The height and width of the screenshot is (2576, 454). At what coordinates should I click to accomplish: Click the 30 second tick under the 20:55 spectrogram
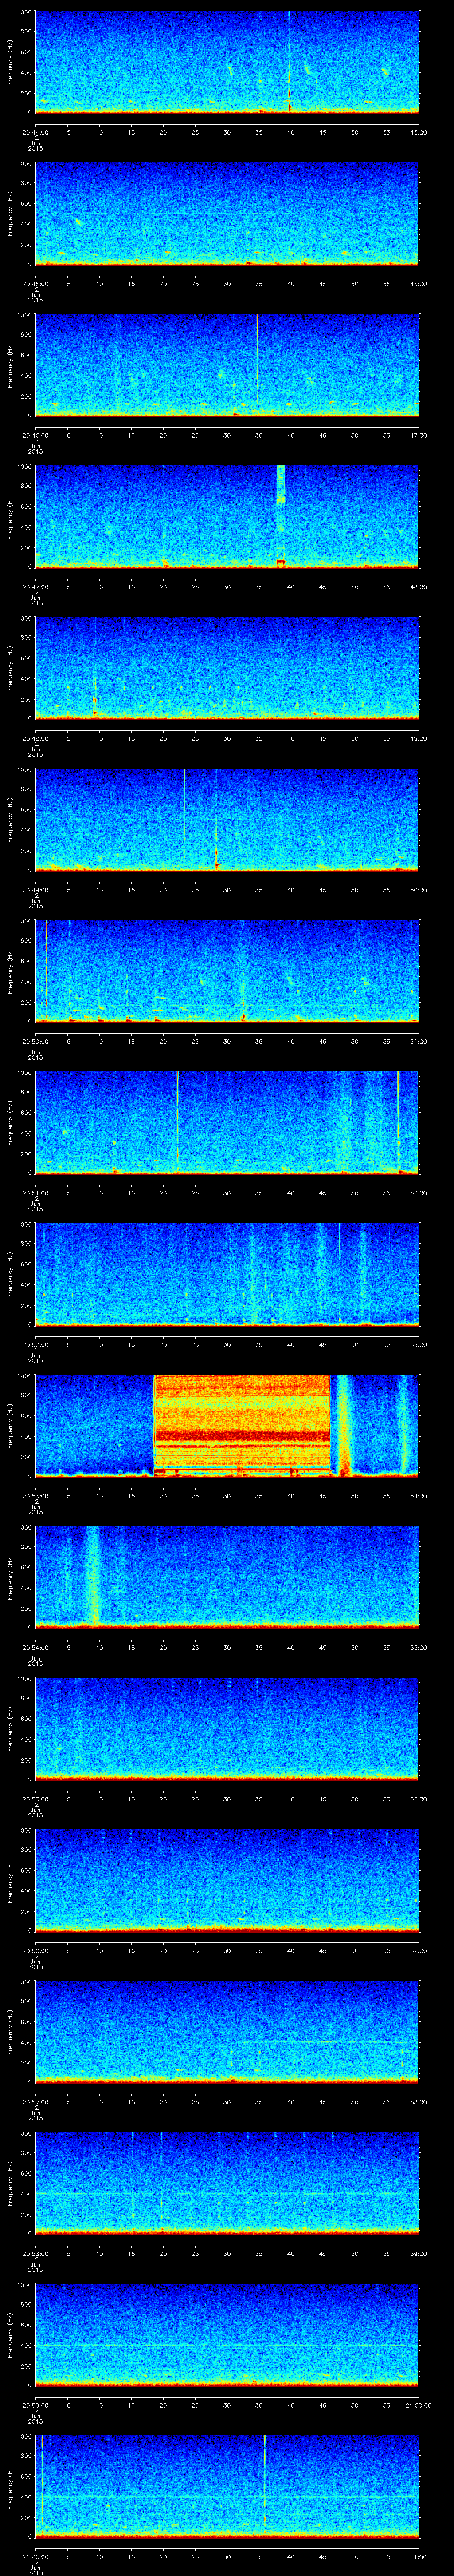pyautogui.click(x=227, y=1799)
